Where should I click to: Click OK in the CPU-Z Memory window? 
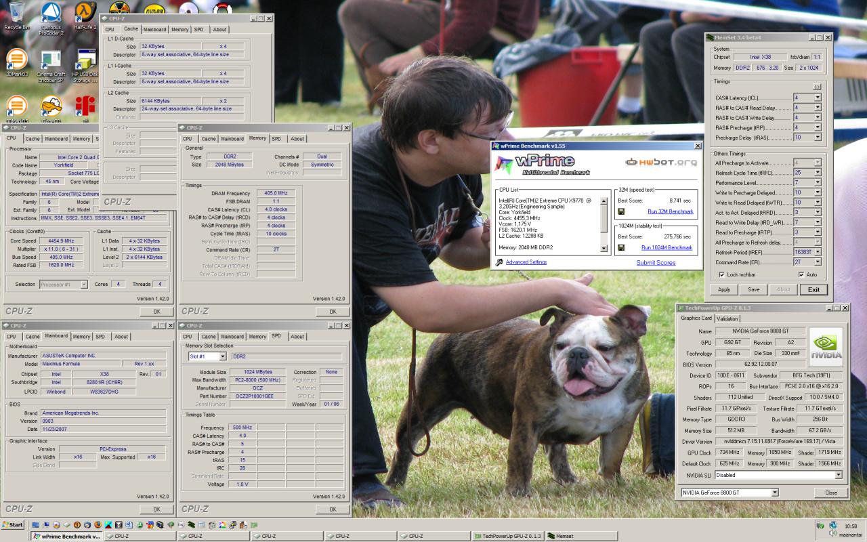[x=333, y=312]
